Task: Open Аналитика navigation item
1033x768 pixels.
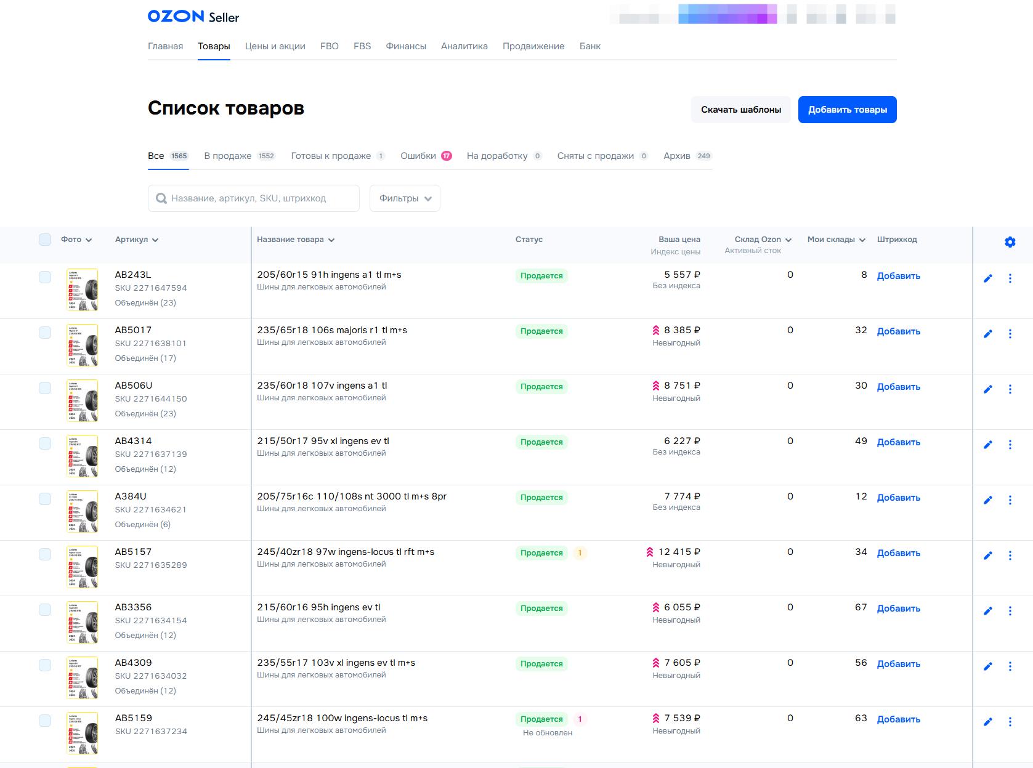Action: 464,46
